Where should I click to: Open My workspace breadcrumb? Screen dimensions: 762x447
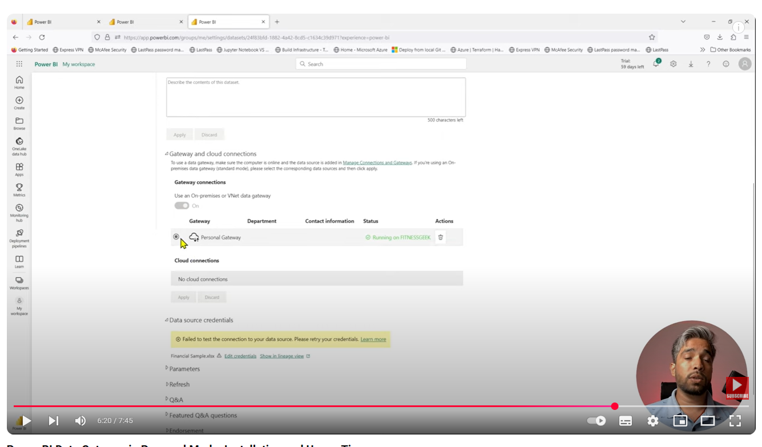79,64
